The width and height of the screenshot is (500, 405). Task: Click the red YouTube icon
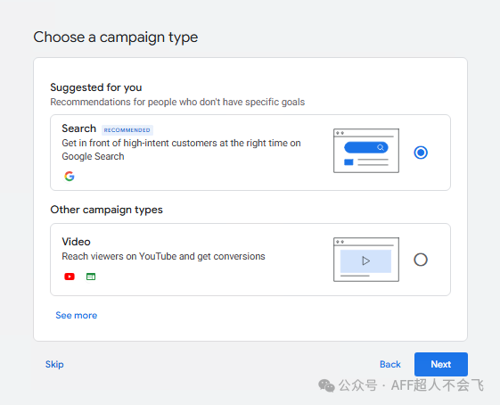70,277
